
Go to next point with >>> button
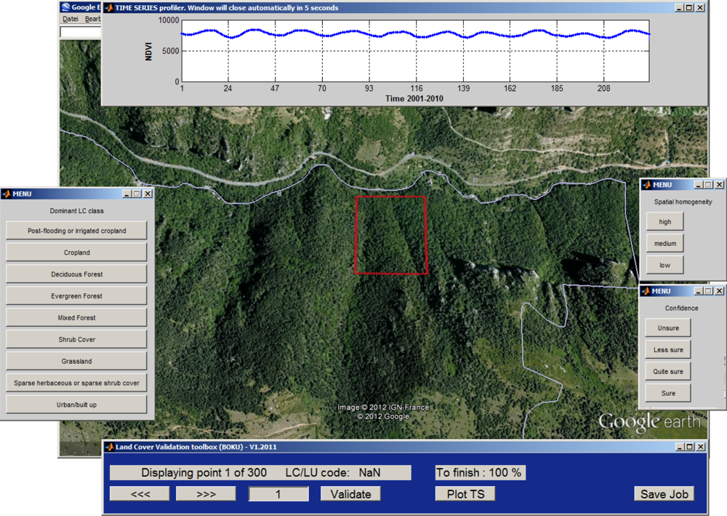tap(206, 494)
